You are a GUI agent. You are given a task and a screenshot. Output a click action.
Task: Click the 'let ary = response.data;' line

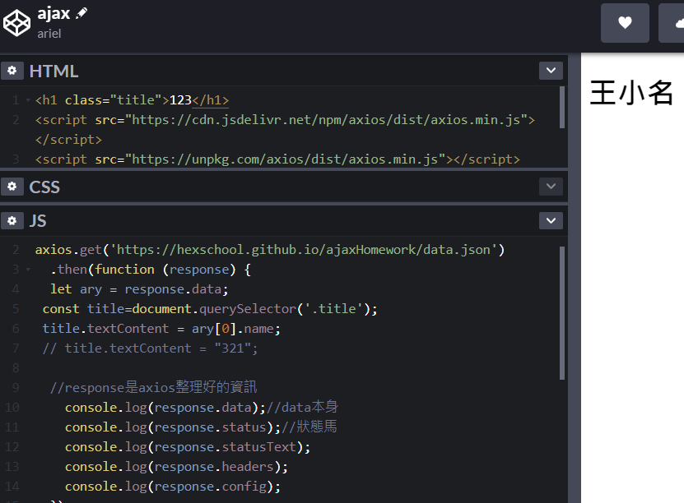point(139,289)
